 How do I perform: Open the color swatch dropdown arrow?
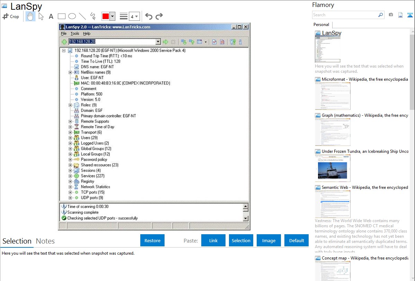point(112,16)
